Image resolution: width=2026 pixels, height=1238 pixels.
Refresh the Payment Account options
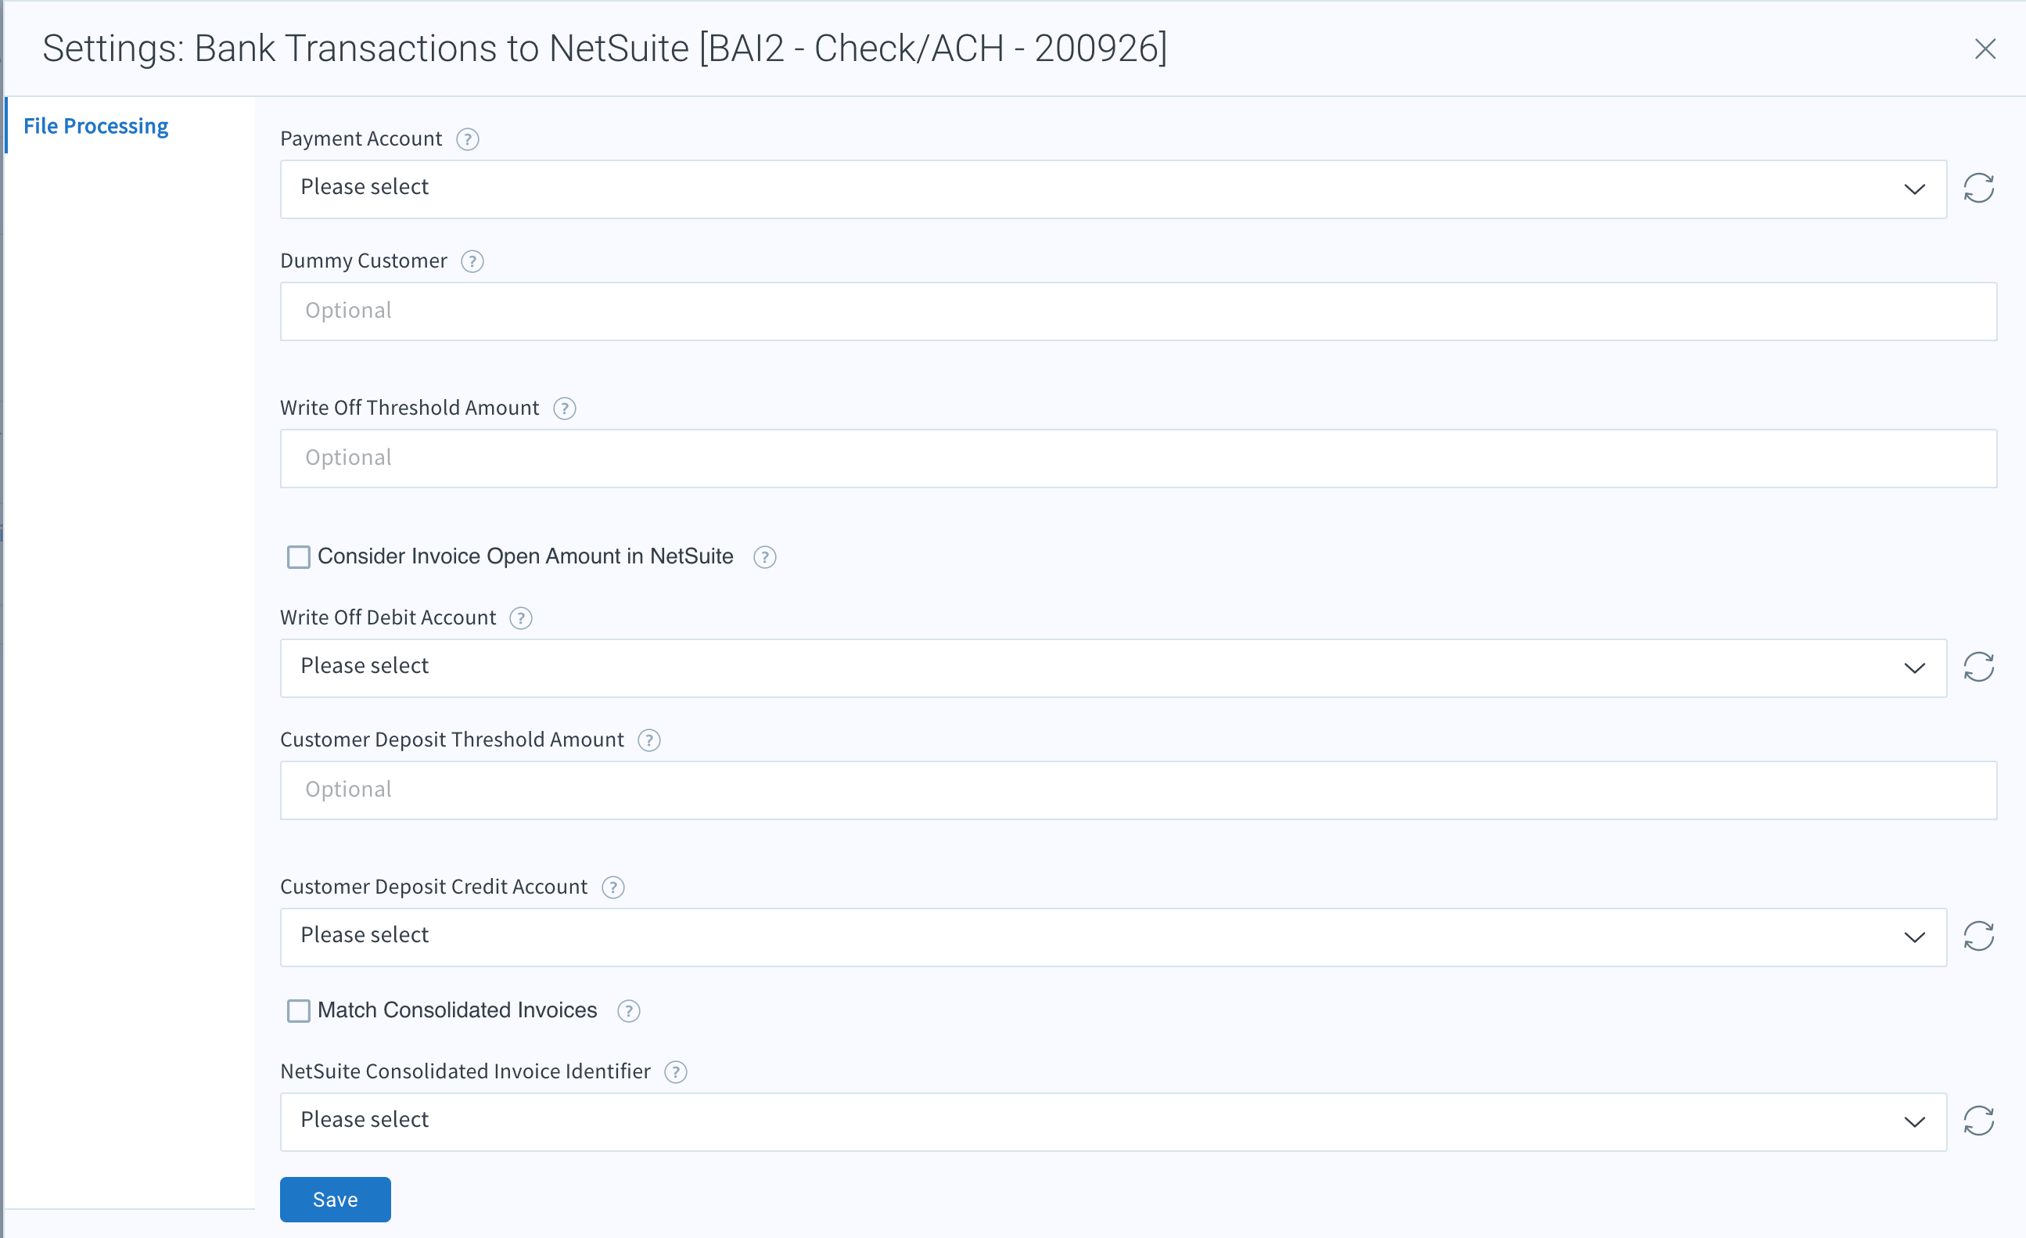(1978, 189)
